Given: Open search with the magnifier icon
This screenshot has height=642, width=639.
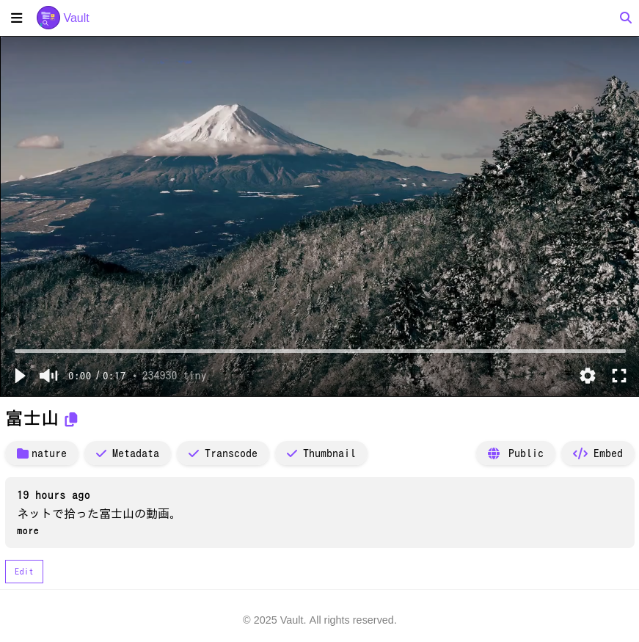Looking at the screenshot, I should [x=625, y=18].
